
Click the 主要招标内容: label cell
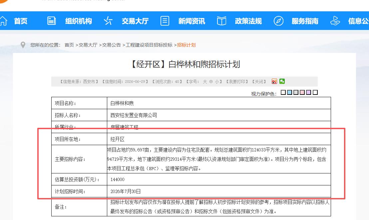click(x=79, y=159)
